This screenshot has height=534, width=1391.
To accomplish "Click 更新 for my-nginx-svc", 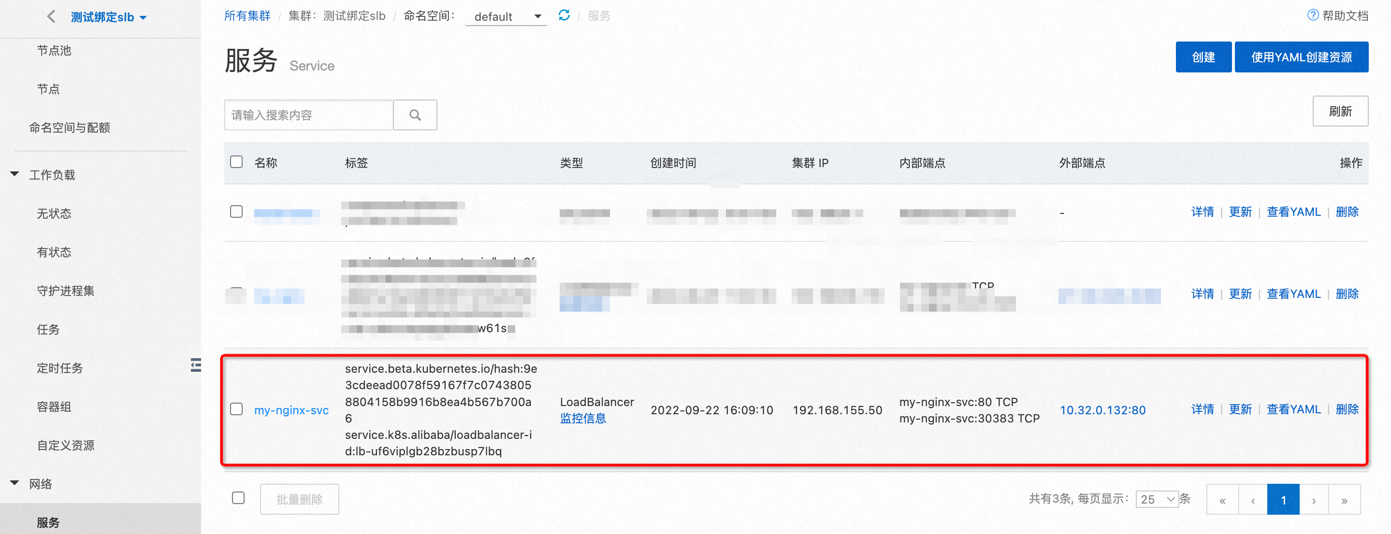I will point(1240,409).
